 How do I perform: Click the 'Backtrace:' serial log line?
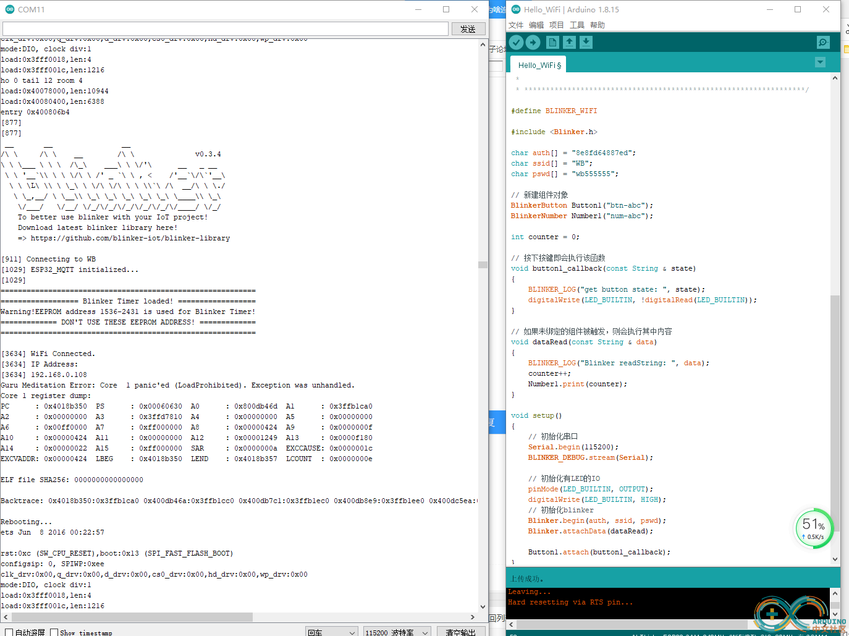coord(239,501)
